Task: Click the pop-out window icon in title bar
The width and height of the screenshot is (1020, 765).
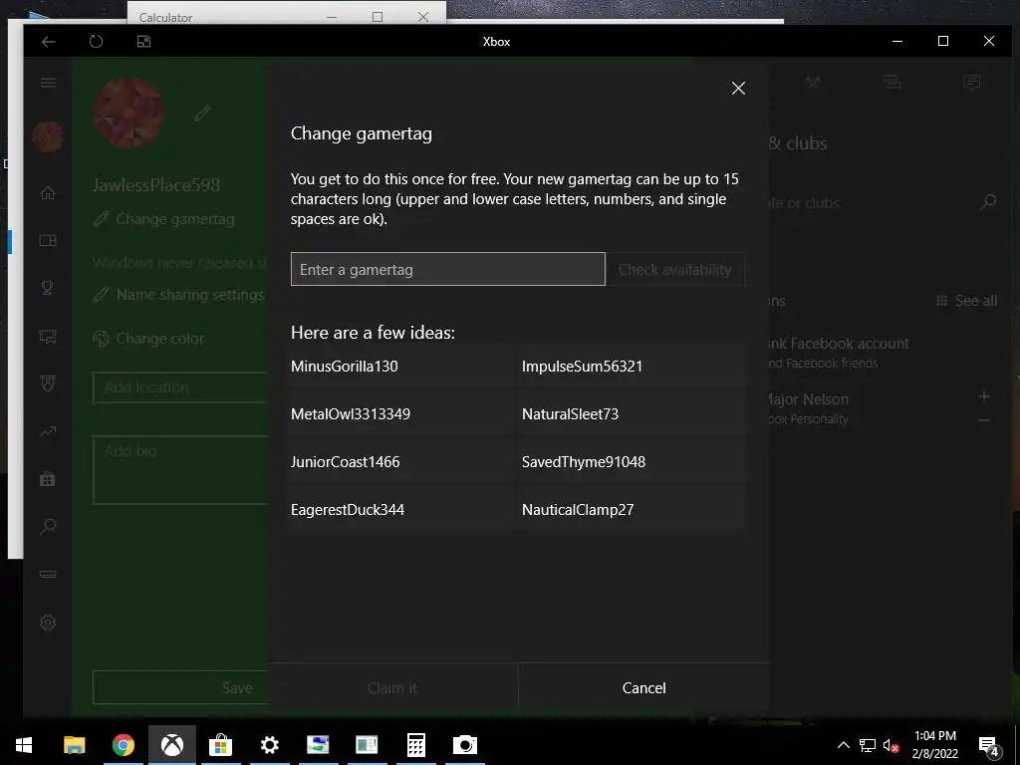Action: [143, 42]
